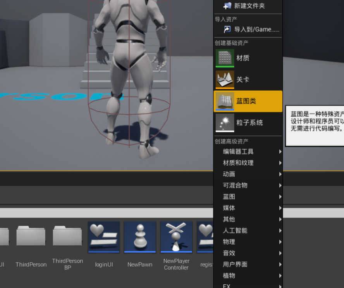This screenshot has height=288, width=344.
Task: Select the 粒子系统 particle system icon
Action: [x=225, y=123]
